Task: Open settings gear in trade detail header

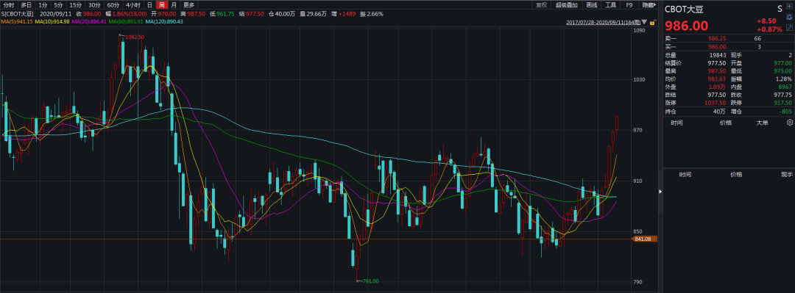Action: tap(789, 123)
